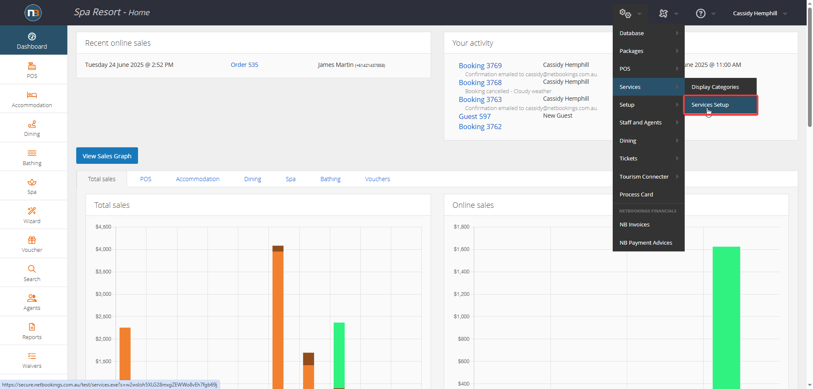Open the Reports document icon
The image size is (813, 389).
[x=32, y=327]
